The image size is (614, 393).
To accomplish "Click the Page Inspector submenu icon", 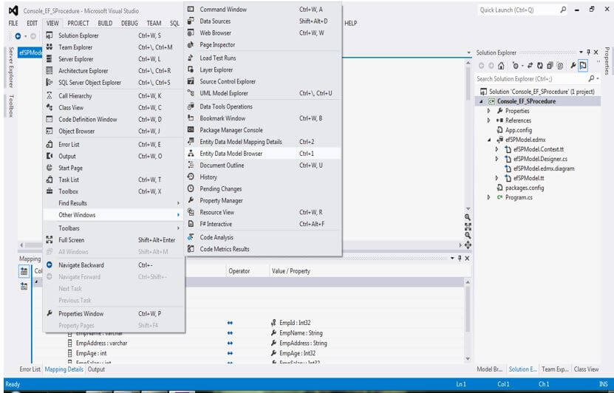I will point(191,44).
